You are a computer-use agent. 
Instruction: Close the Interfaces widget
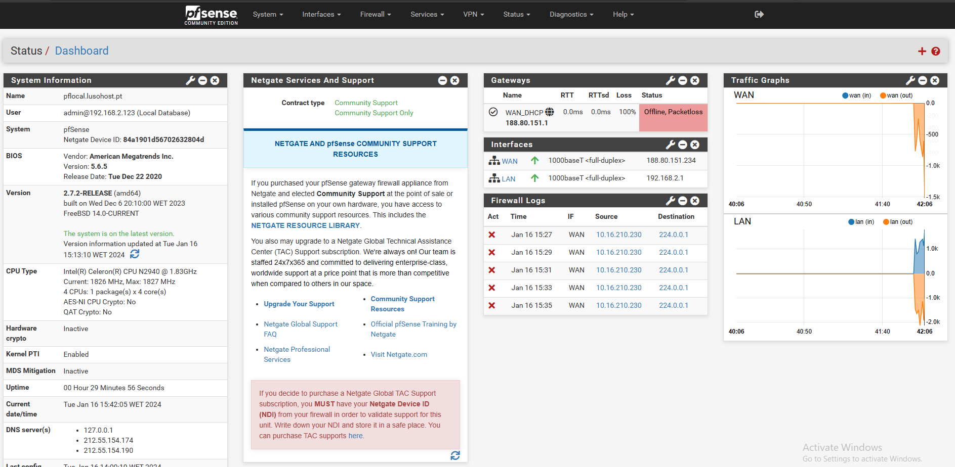pyautogui.click(x=695, y=145)
